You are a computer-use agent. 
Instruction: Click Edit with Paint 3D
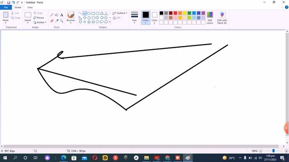point(222,18)
